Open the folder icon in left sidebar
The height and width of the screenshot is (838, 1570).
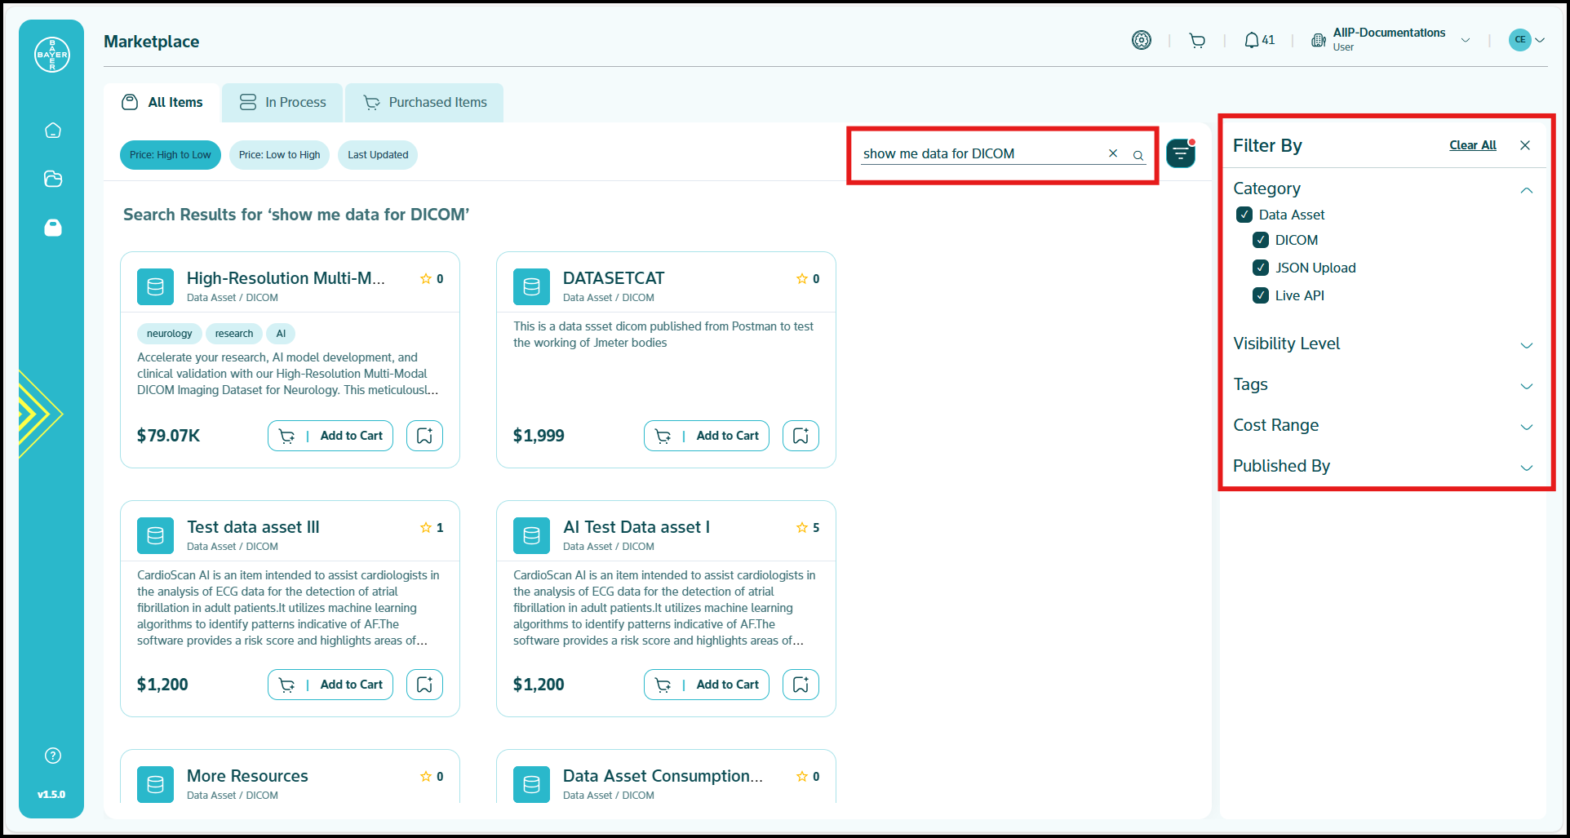53,179
